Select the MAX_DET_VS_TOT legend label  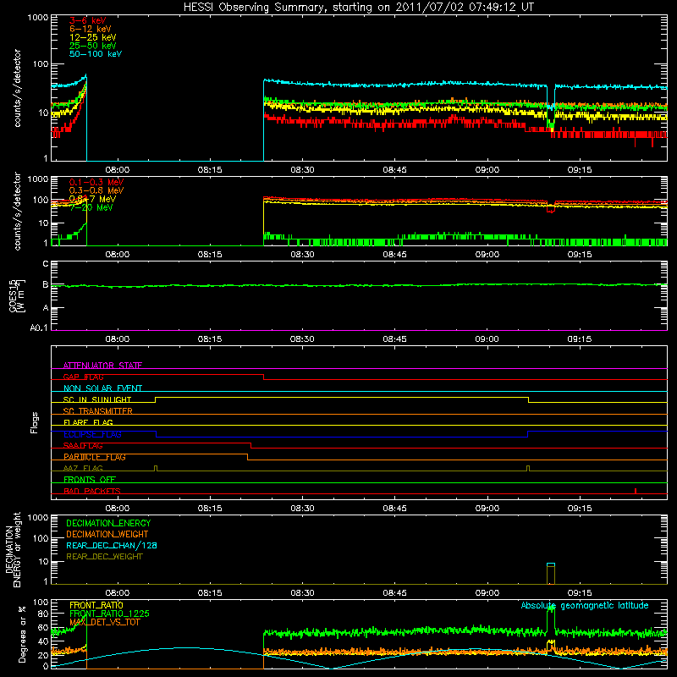(x=105, y=622)
